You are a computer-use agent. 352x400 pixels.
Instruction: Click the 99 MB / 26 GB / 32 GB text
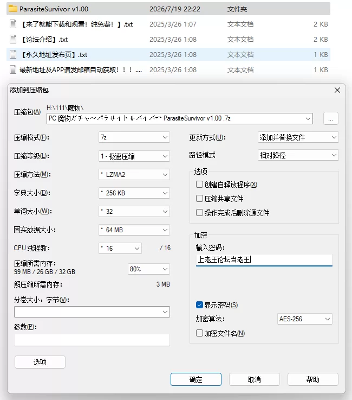point(44,272)
